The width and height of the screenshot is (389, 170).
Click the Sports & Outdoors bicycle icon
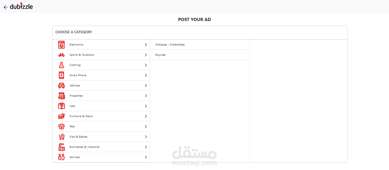click(62, 55)
